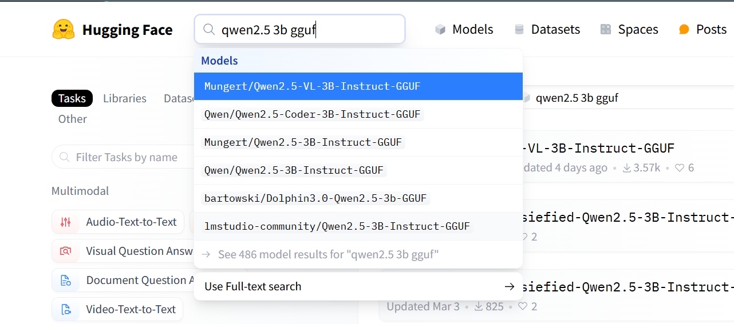Click the Models cube icon

[x=440, y=30]
